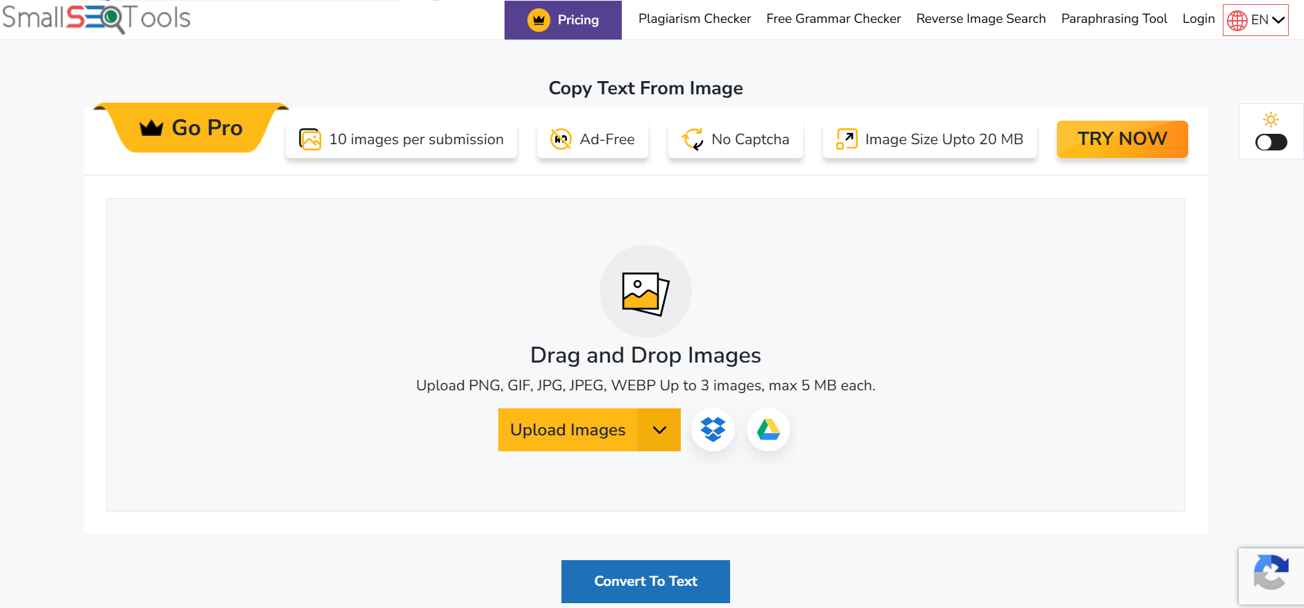Screen dimensions: 1304x608
Task: Click the upload format limits text
Action: (645, 385)
